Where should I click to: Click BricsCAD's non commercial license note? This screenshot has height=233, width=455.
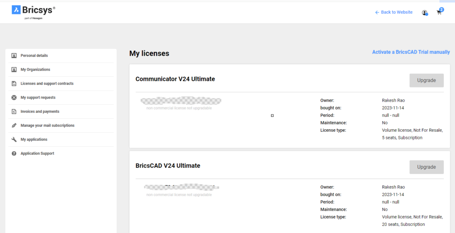tap(179, 195)
